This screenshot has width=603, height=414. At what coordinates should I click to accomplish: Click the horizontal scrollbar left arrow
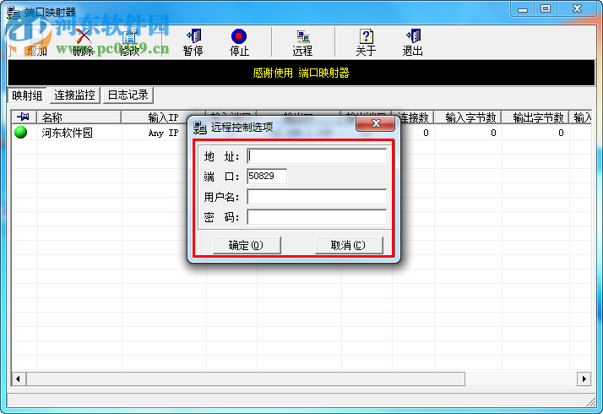tap(19, 379)
